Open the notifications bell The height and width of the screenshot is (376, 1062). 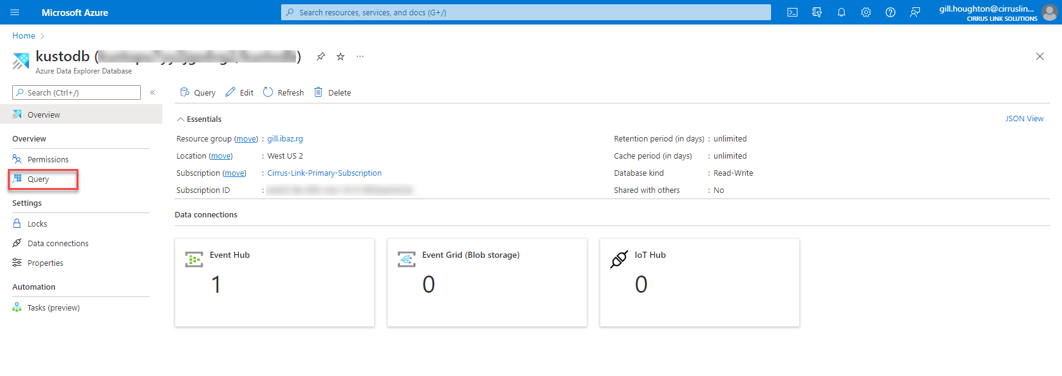tap(841, 12)
